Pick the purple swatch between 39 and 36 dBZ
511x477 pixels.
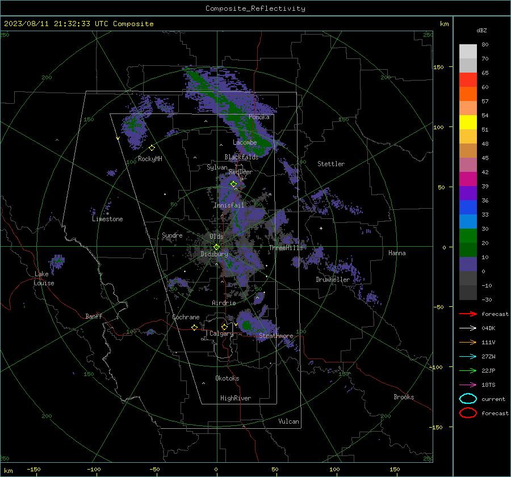(x=468, y=193)
